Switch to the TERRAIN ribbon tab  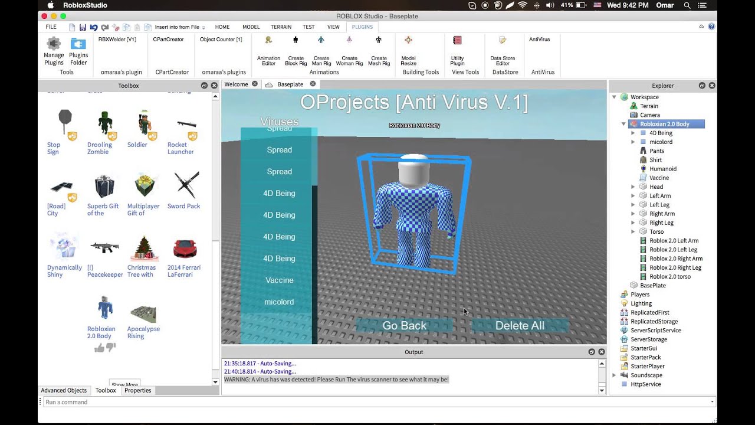tap(281, 27)
